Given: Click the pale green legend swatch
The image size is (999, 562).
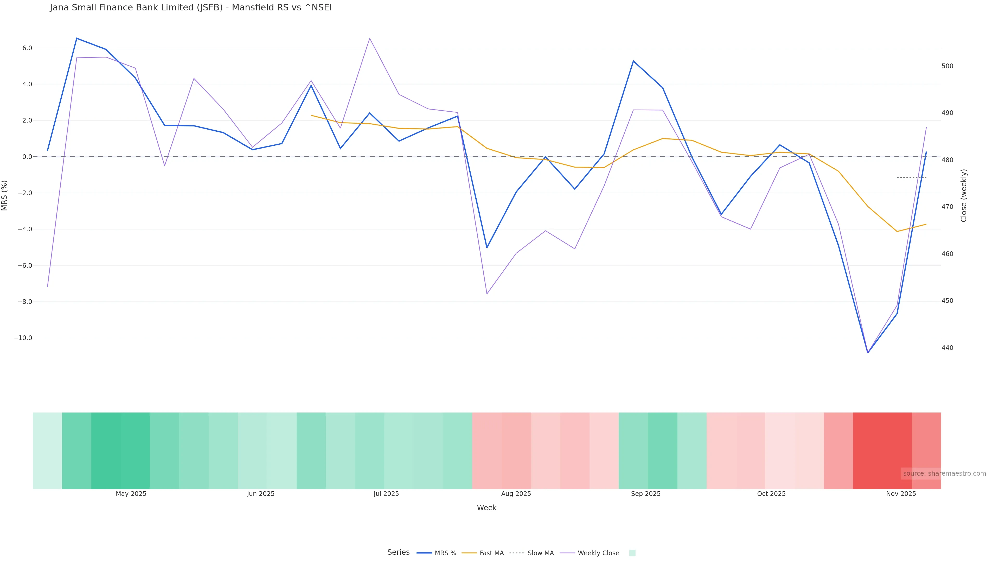Looking at the screenshot, I should (x=632, y=553).
